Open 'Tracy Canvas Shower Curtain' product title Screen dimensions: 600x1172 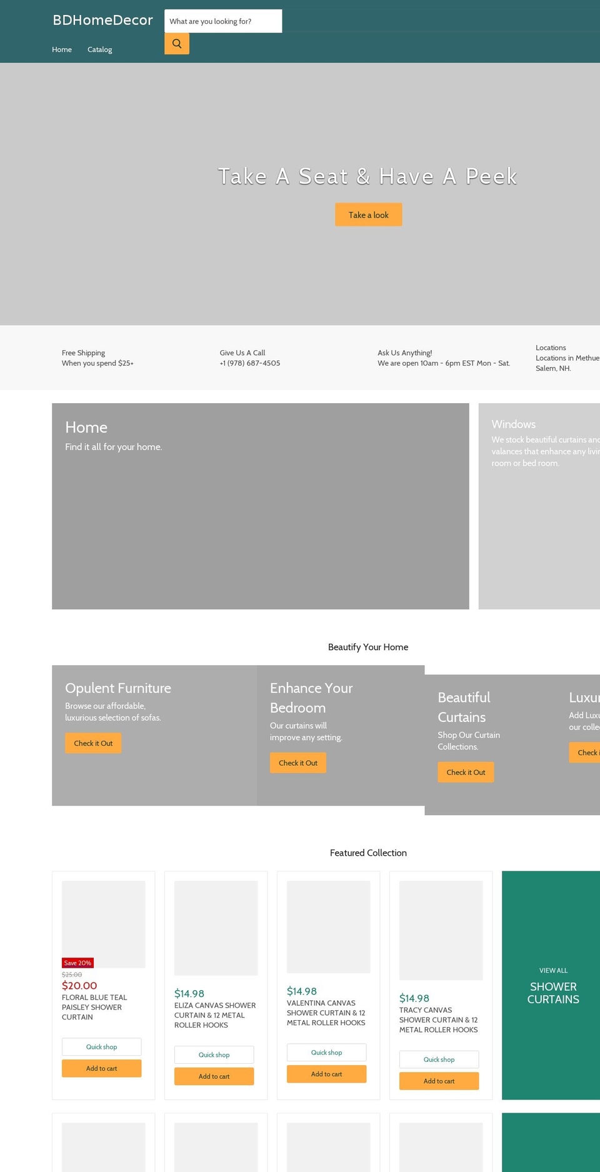(439, 1019)
